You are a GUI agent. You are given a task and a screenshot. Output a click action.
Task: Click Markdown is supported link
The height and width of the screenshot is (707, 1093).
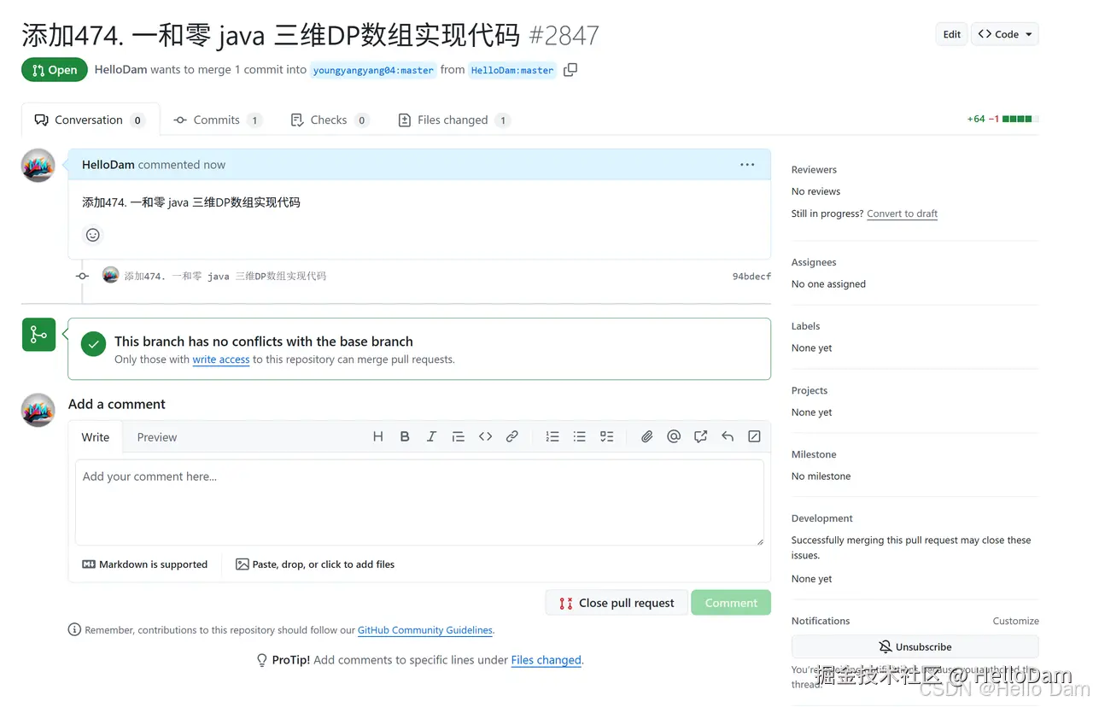click(145, 564)
